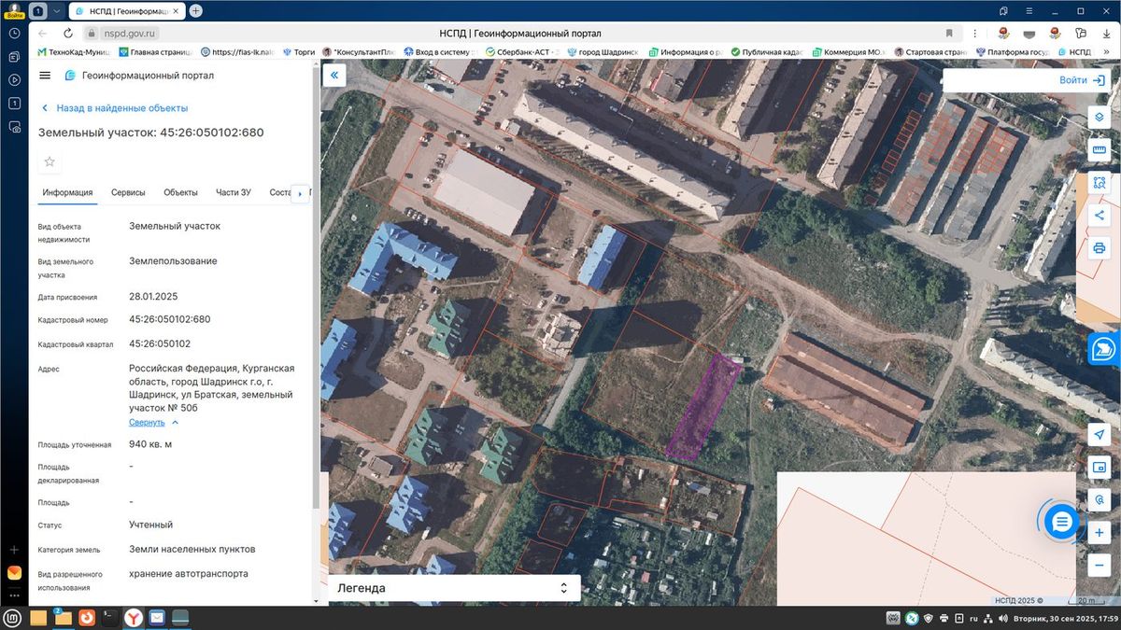Screen dimensions: 1121x630
Task: Open the Объекты tab
Action: pyautogui.click(x=180, y=192)
